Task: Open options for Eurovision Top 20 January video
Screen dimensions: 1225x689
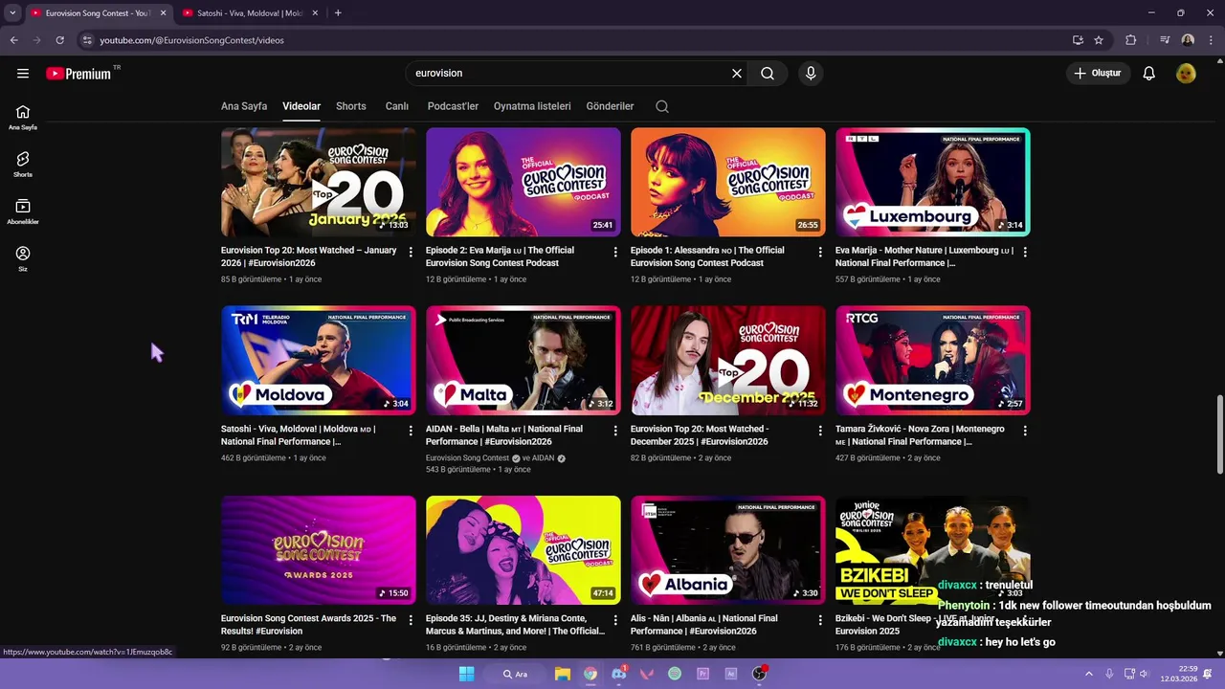Action: (x=411, y=252)
